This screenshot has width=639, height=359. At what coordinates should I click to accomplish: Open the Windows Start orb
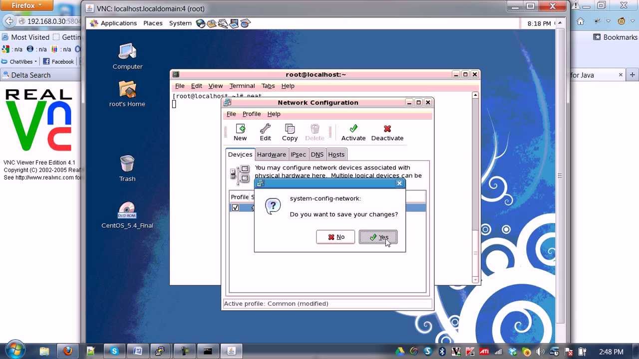tap(15, 351)
